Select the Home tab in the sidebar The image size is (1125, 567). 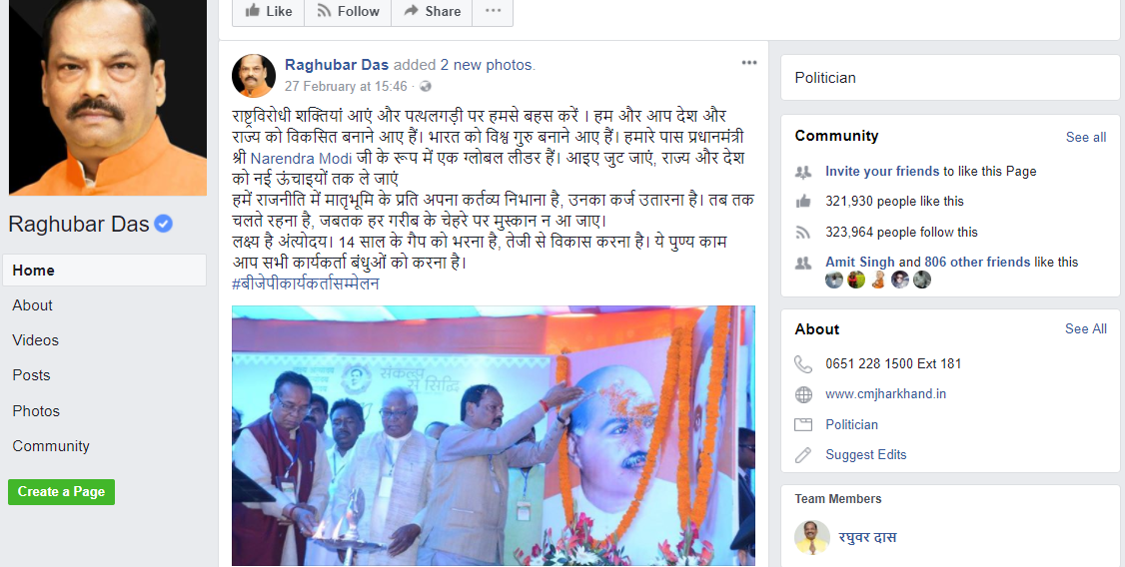pyautogui.click(x=104, y=271)
